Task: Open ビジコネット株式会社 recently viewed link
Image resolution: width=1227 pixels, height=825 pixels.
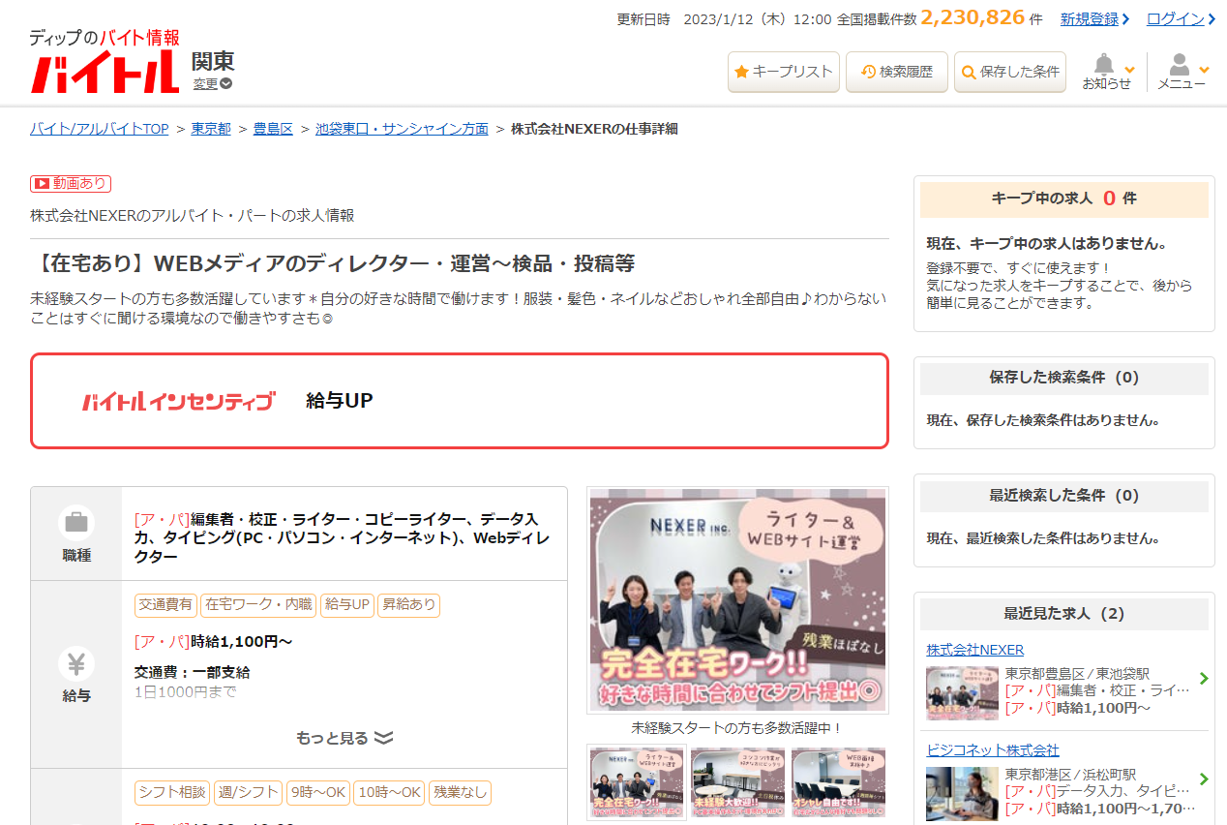Action: [x=993, y=750]
